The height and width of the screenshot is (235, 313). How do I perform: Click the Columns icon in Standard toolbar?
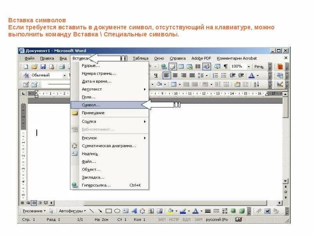pyautogui.click(x=198, y=67)
